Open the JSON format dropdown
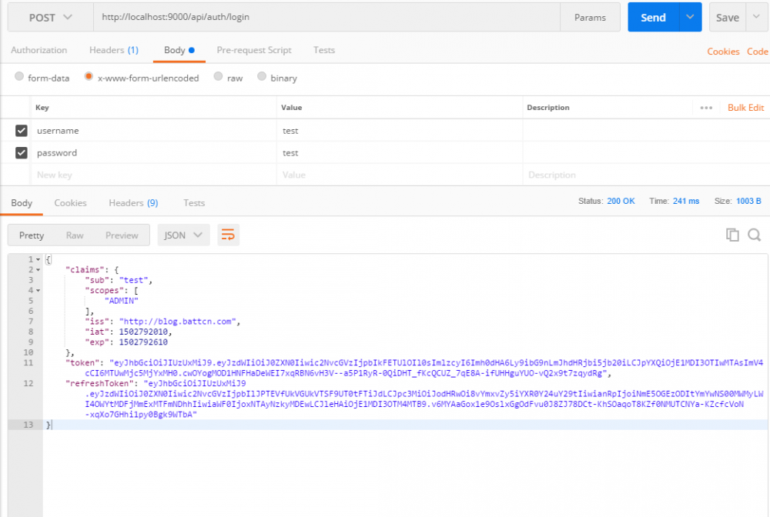Viewport: 770px width, 517px height. 183,235
